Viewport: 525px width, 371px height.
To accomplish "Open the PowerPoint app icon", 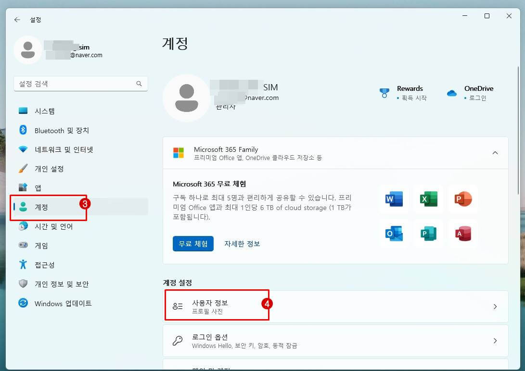I will coord(463,198).
